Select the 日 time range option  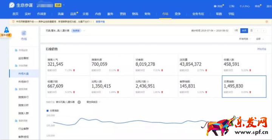point(251,31)
